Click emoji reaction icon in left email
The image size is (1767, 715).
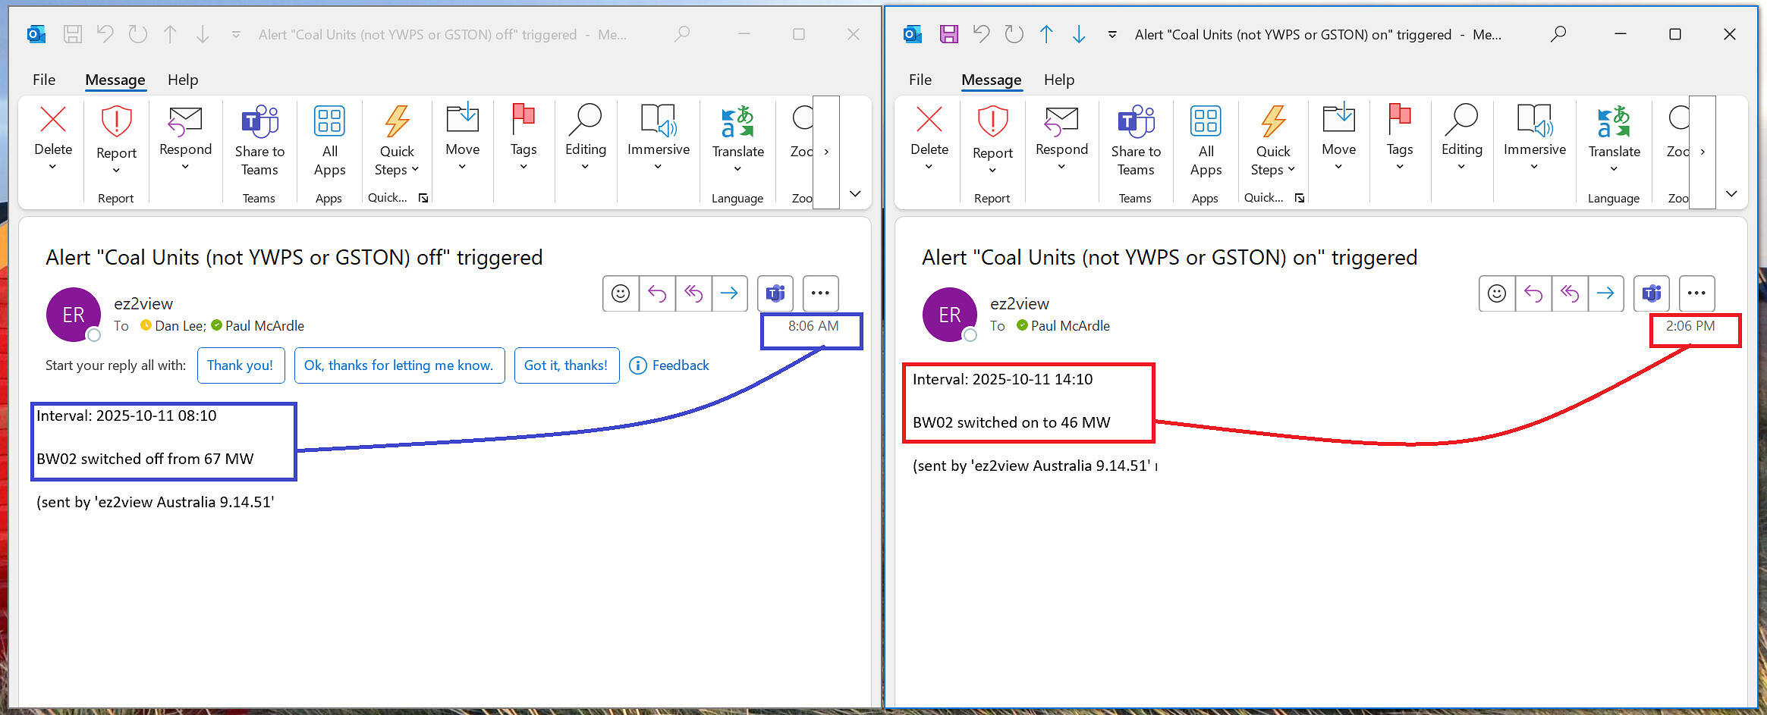click(621, 293)
